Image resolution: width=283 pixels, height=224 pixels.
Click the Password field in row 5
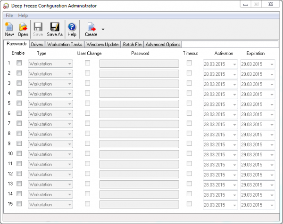(139, 104)
